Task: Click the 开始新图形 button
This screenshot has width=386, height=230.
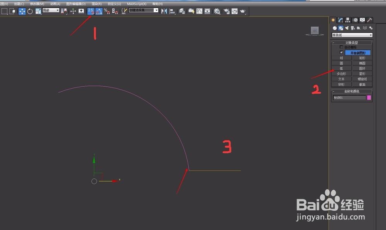Action: pyautogui.click(x=358, y=53)
